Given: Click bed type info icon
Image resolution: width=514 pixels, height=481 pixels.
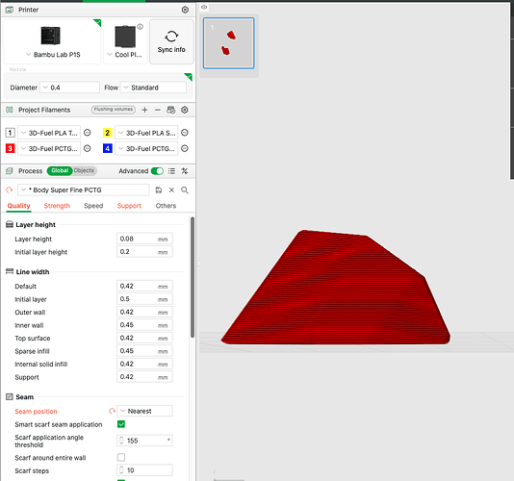Looking at the screenshot, I should 140,27.
